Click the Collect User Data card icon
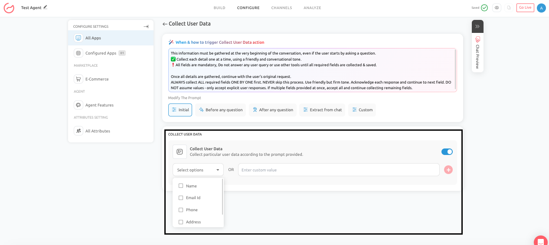 click(180, 152)
